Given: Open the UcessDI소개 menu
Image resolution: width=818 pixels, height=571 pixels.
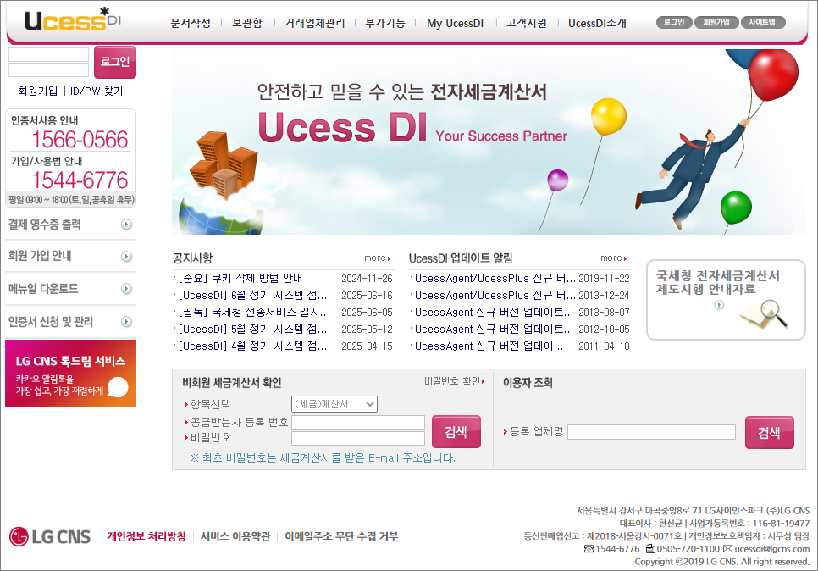Looking at the screenshot, I should coord(597,23).
